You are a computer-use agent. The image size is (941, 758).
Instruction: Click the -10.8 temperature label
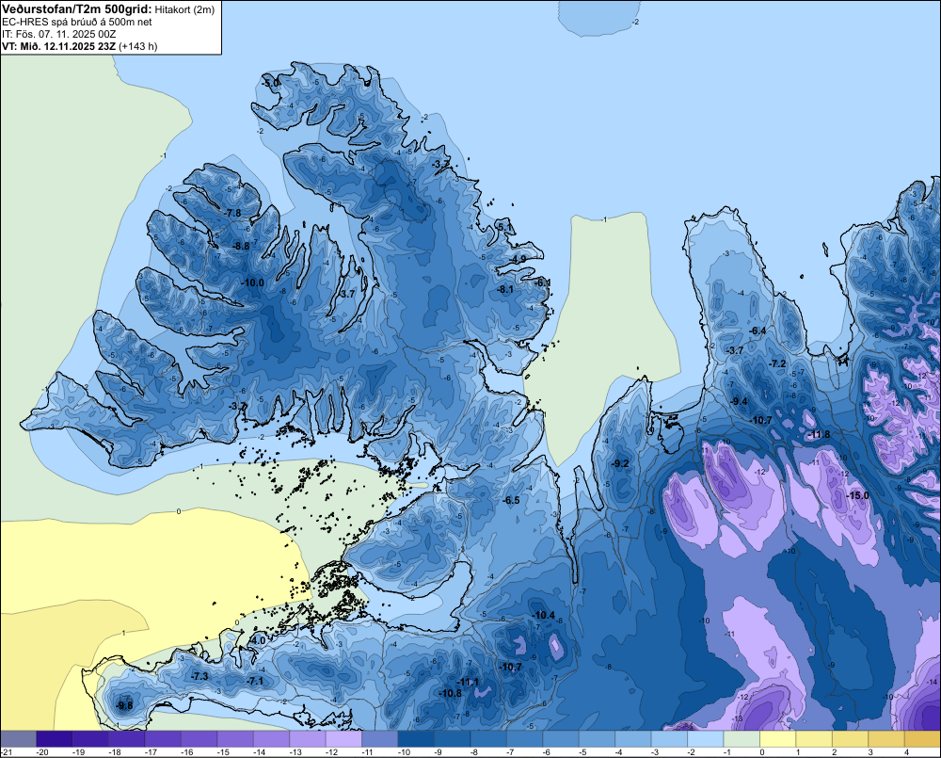pyautogui.click(x=451, y=693)
